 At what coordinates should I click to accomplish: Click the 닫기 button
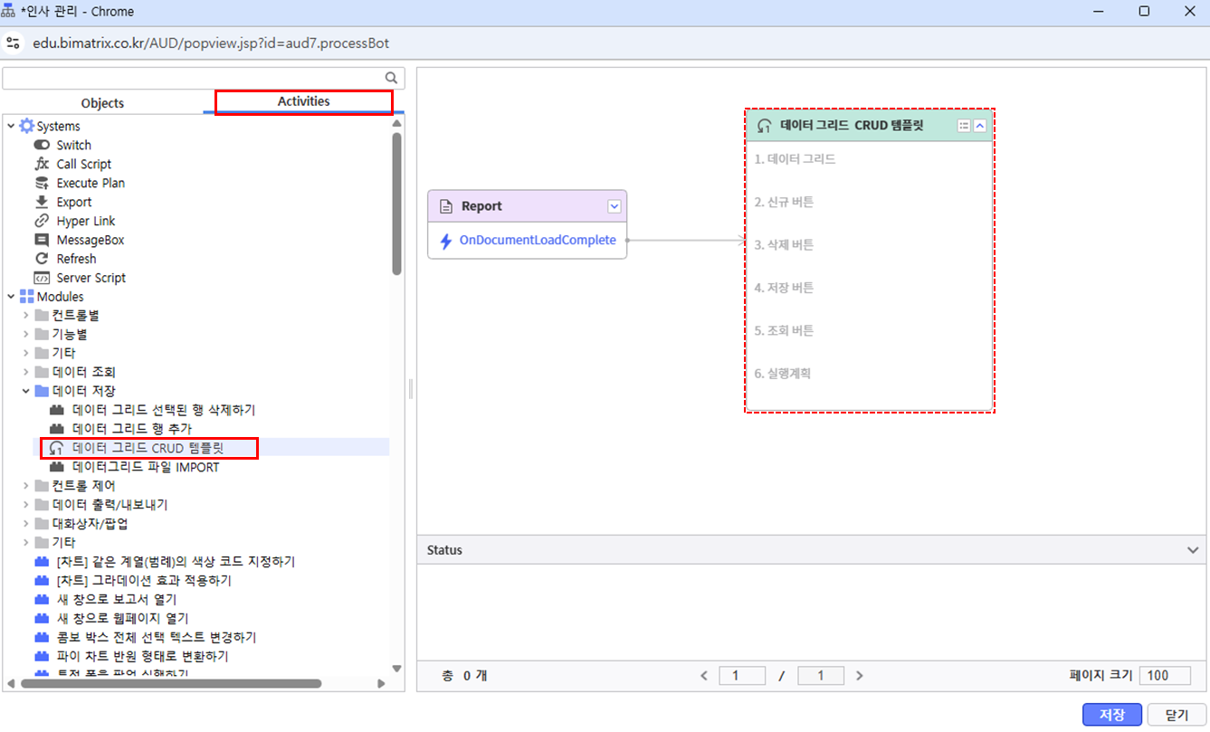point(1176,715)
